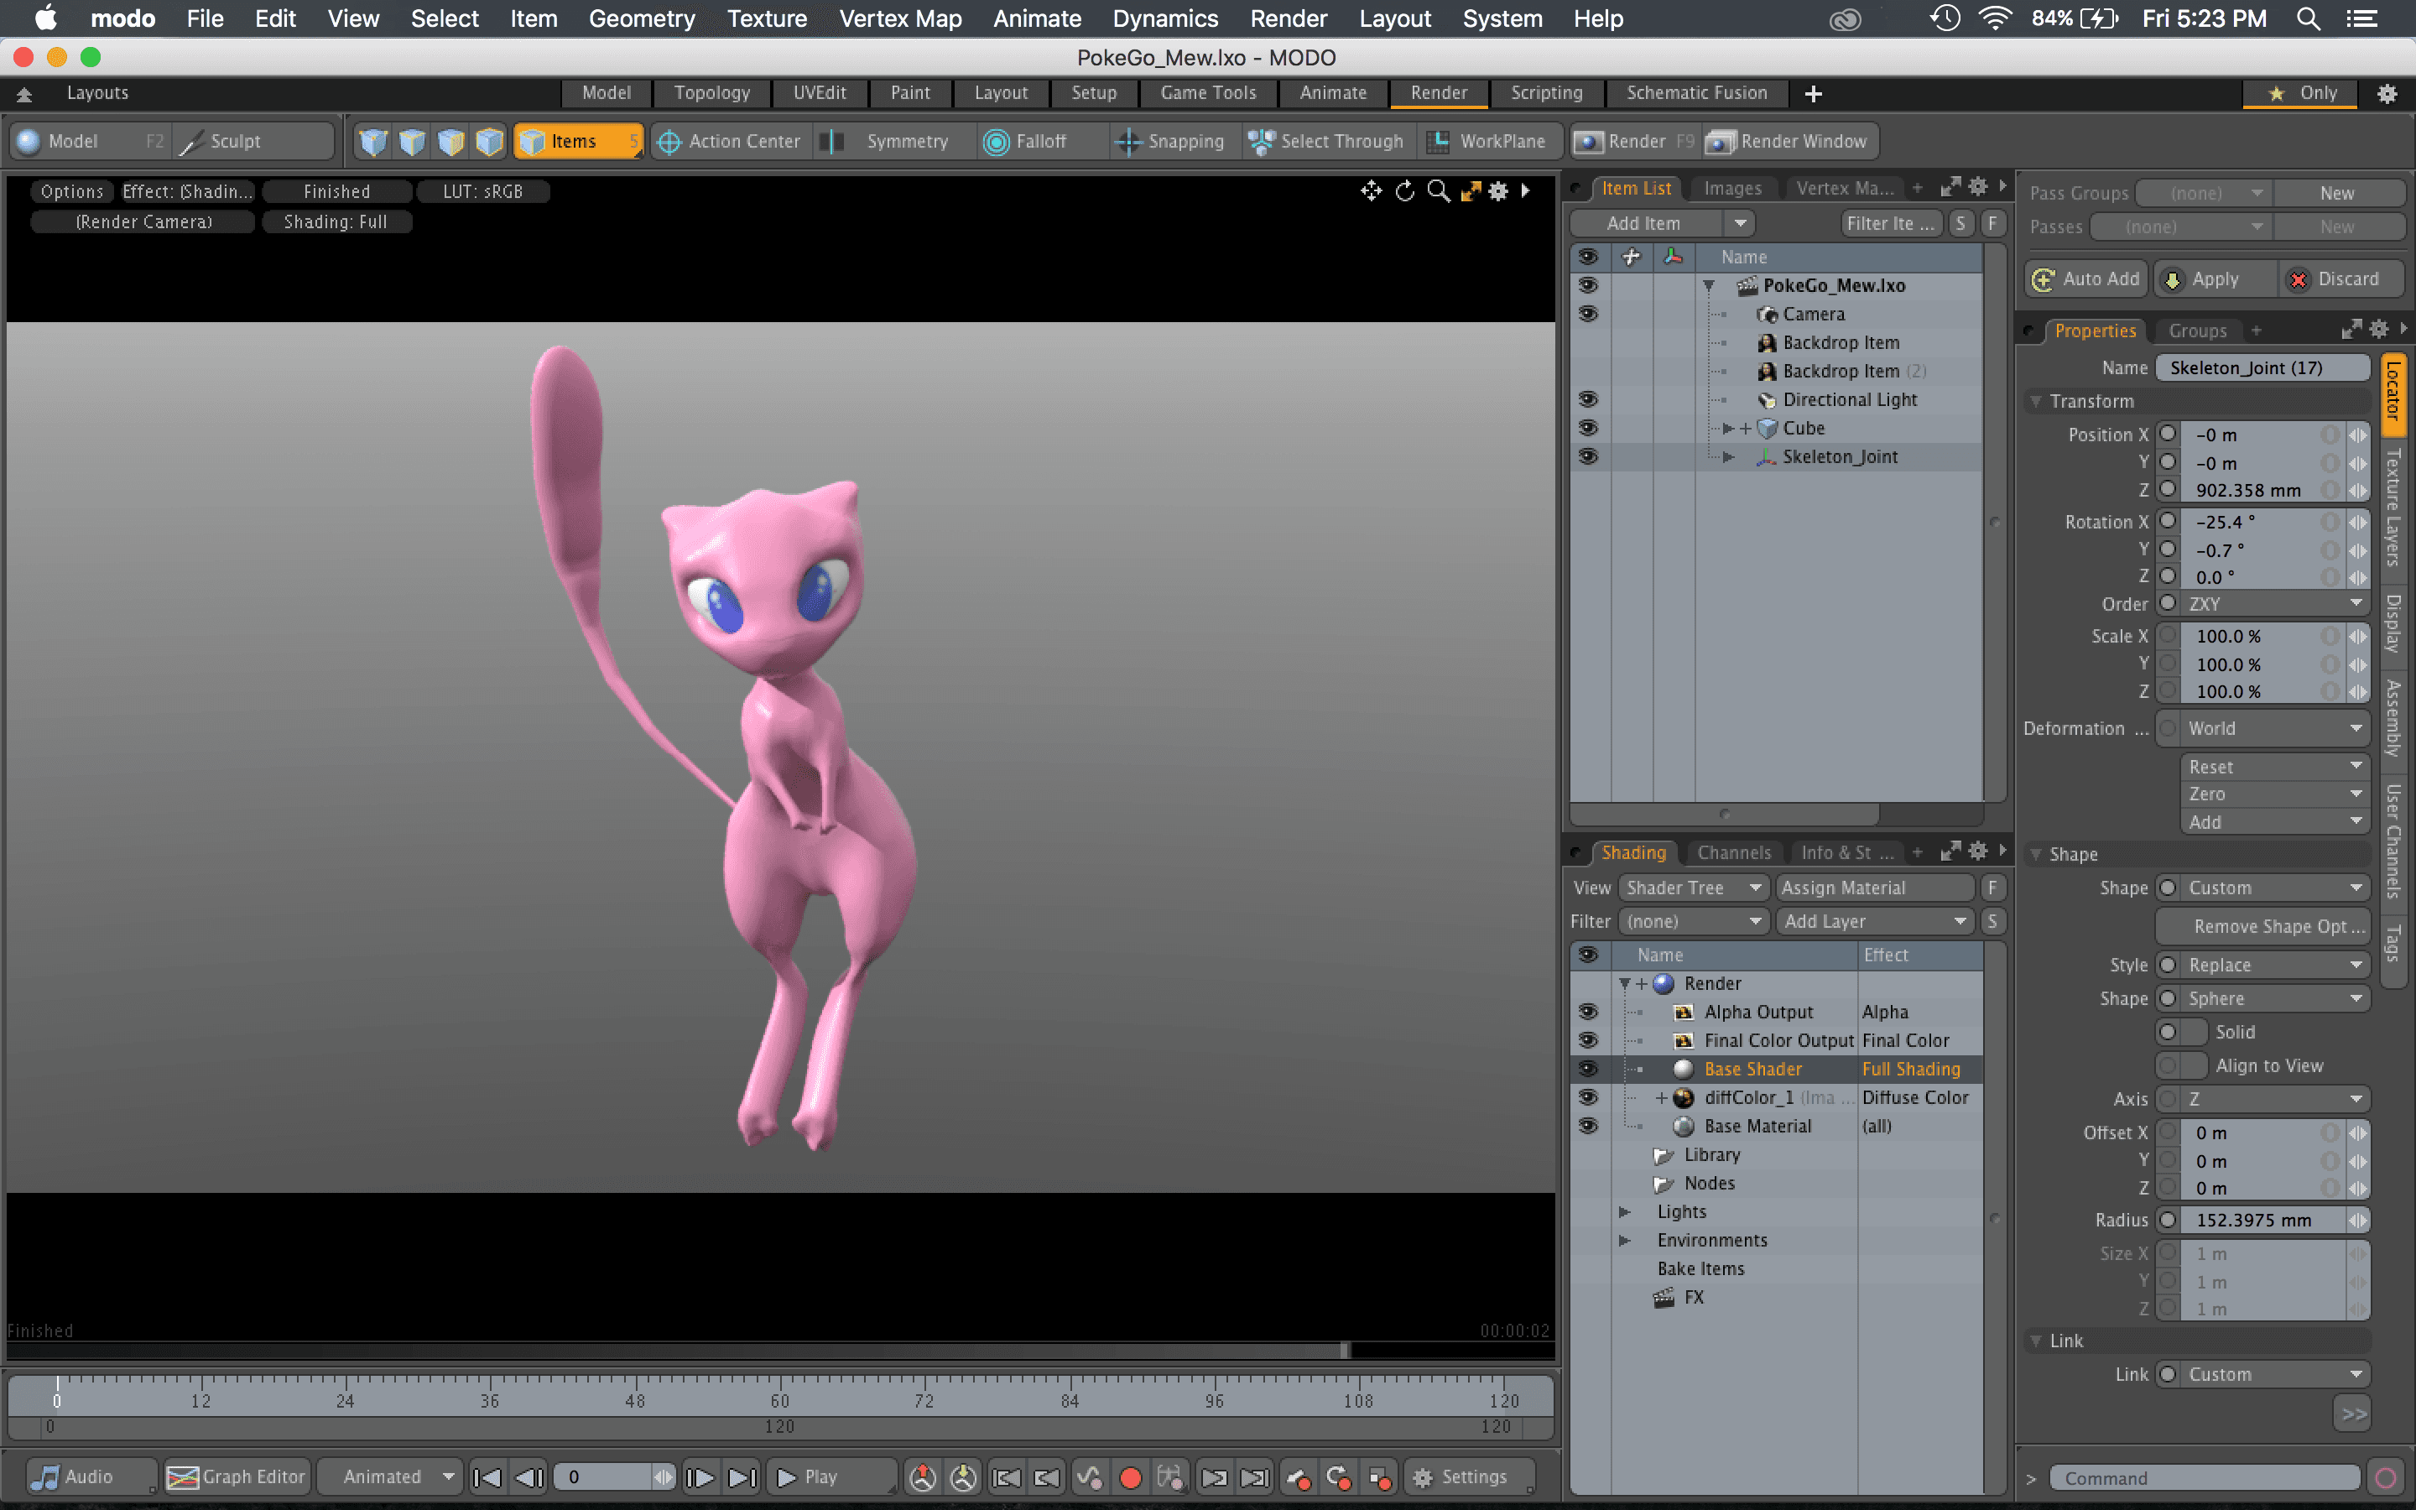Go to first frame in transport controls

coord(487,1476)
